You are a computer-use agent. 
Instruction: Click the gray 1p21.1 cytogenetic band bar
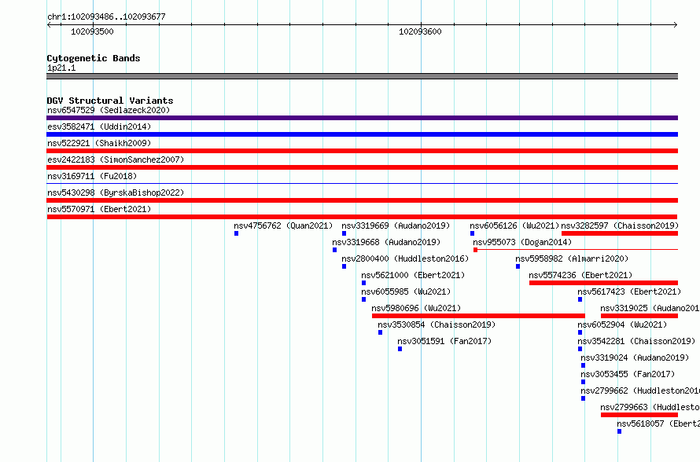(362, 76)
